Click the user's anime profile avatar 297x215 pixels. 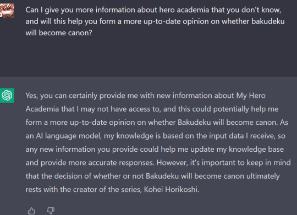[7, 10]
